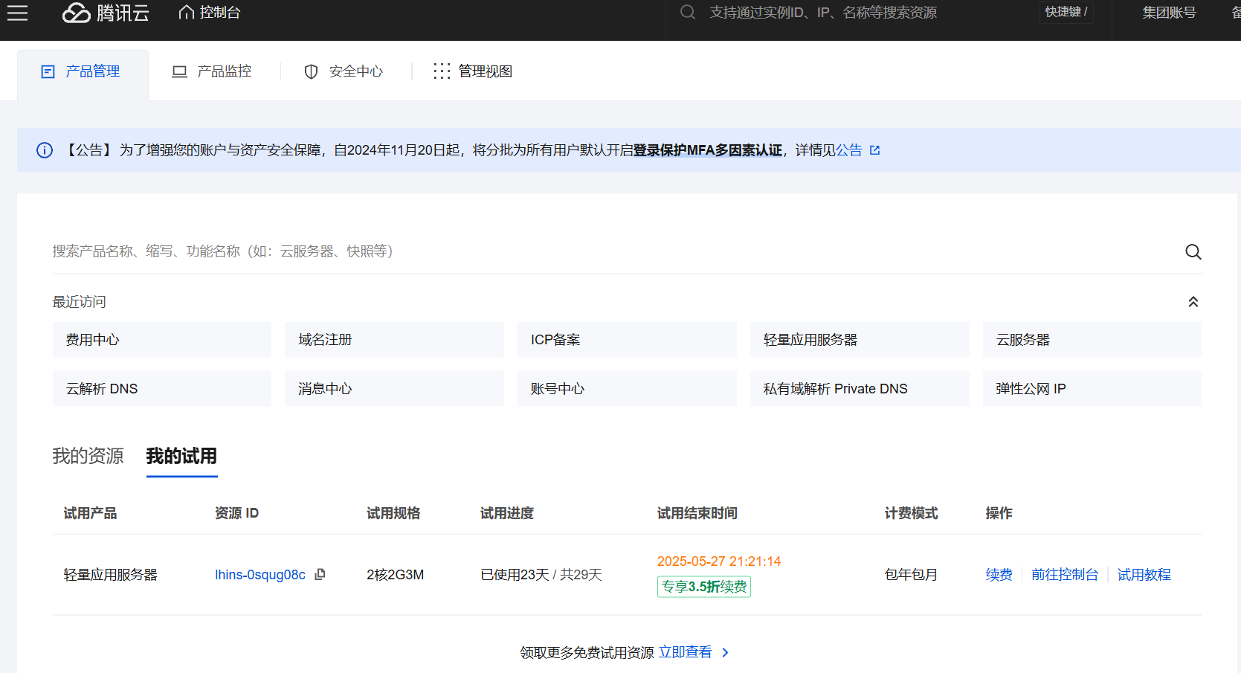Click 立即查看 for more free trials
Viewport: 1241px width, 673px height.
click(x=685, y=652)
